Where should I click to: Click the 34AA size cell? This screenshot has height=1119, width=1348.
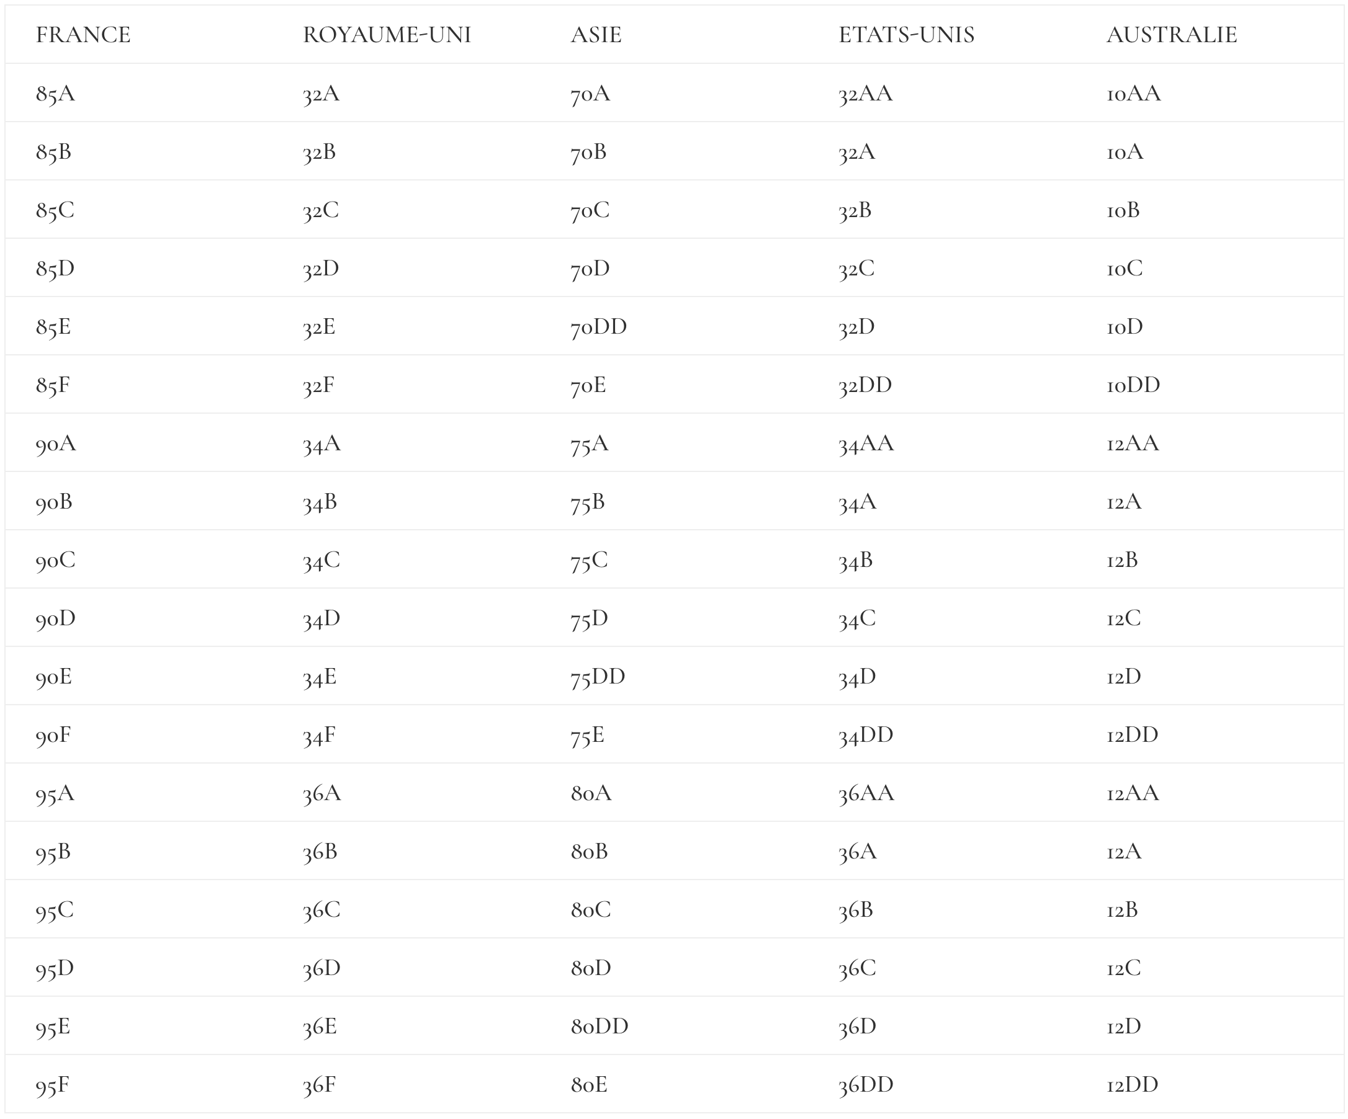coord(865,444)
